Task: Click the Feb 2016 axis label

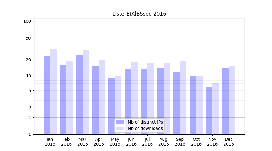Action: coord(66,142)
